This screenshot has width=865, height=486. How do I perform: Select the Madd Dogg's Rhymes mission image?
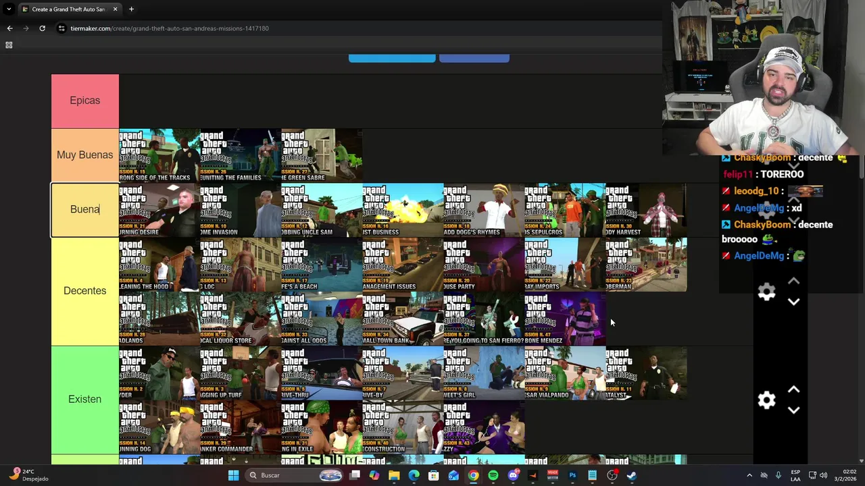click(484, 210)
